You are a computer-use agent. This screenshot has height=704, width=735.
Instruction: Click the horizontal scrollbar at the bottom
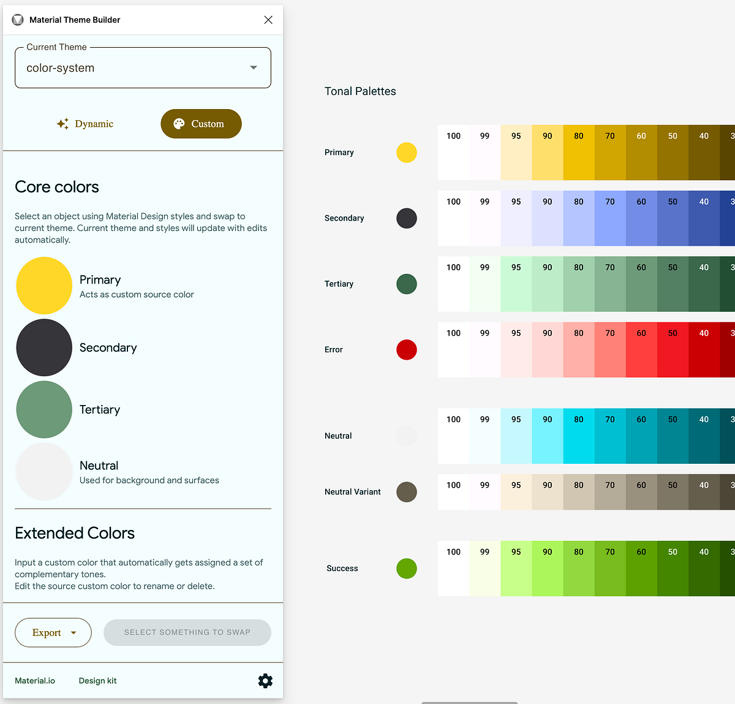469,702
